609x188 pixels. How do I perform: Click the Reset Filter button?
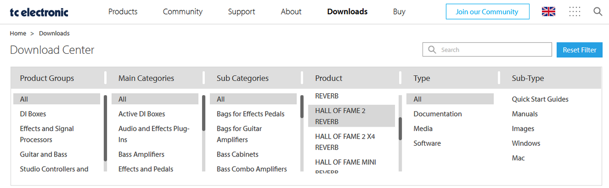580,49
